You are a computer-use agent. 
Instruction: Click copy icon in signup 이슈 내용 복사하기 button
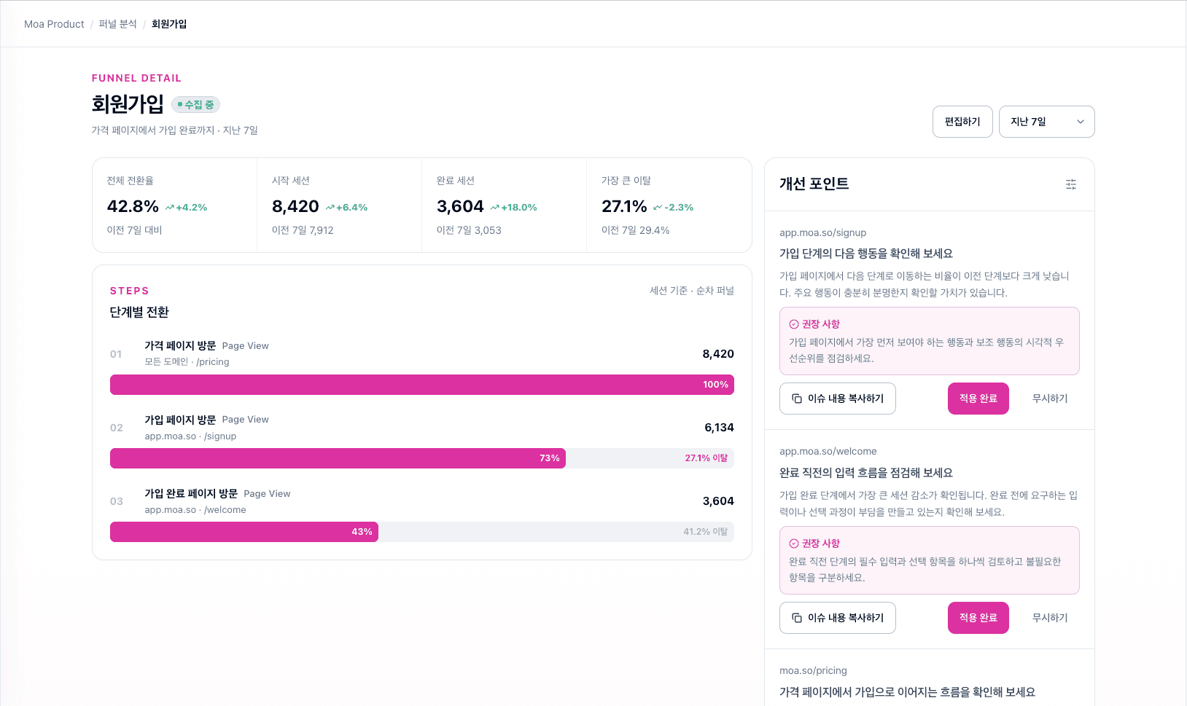tap(797, 399)
